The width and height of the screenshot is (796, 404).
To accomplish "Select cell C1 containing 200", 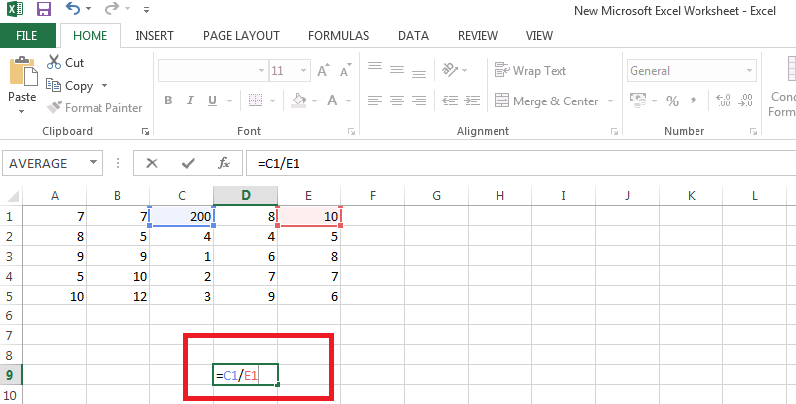I will tap(181, 217).
